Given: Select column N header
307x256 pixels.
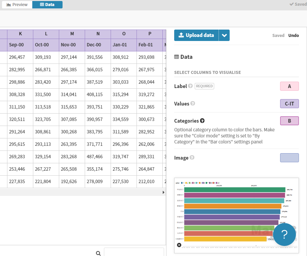Looking at the screenshot, I should (x=98, y=34).
